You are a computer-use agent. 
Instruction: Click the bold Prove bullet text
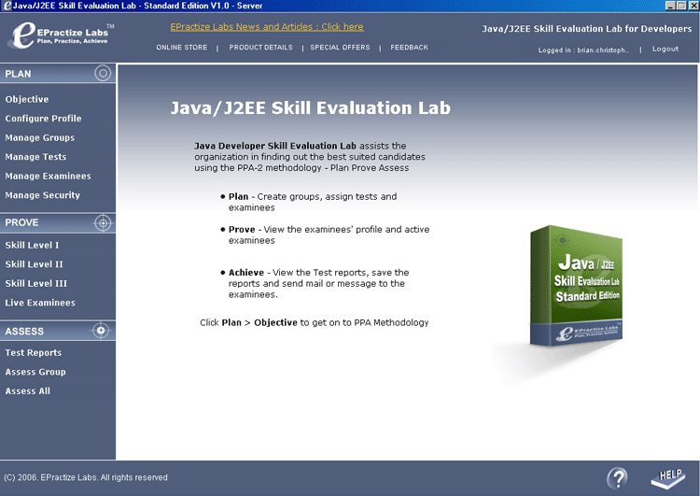point(242,229)
